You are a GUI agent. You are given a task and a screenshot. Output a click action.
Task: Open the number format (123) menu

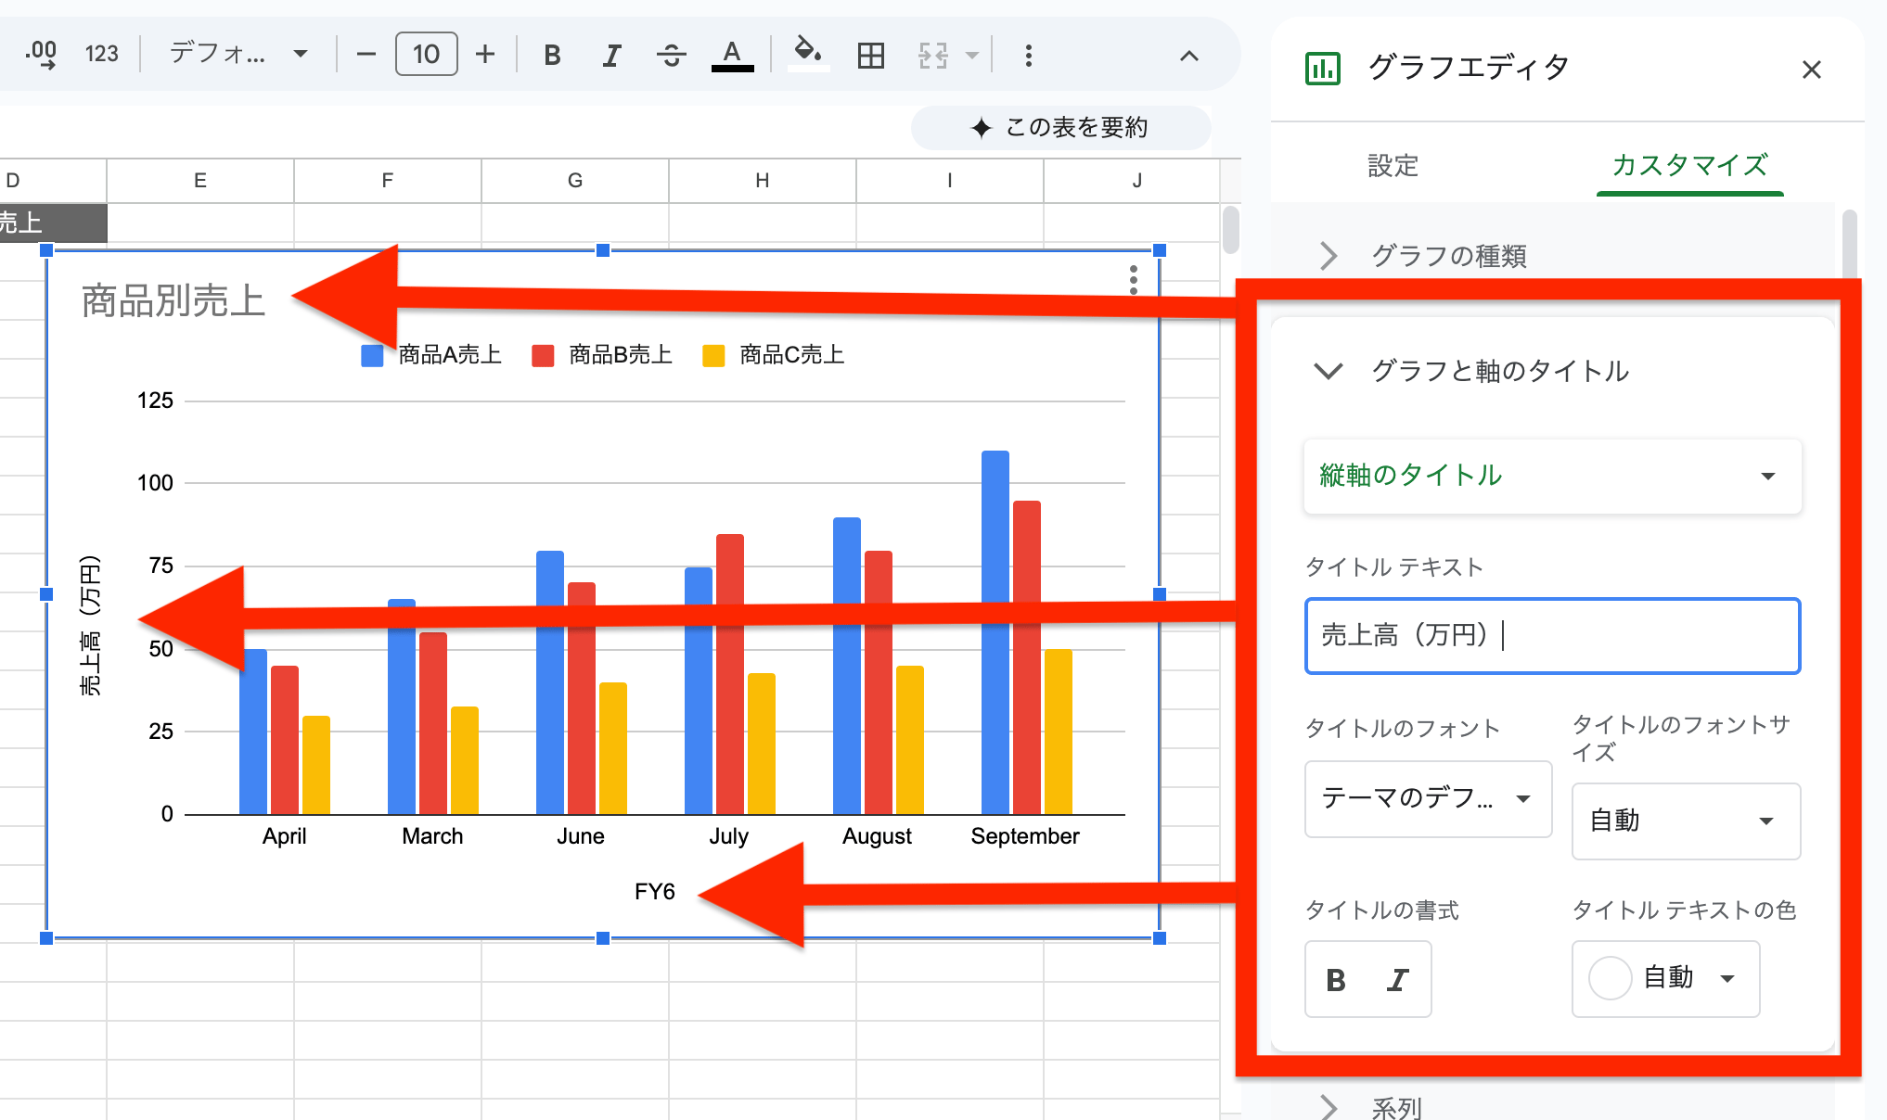(x=102, y=54)
